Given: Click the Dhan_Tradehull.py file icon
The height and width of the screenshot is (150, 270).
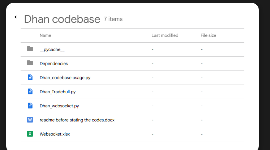Looking at the screenshot, I should (30, 91).
